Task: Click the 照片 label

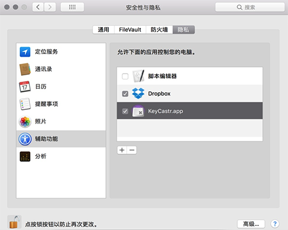Action: tap(40, 121)
